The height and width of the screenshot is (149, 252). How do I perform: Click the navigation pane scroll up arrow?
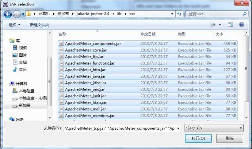(50, 33)
